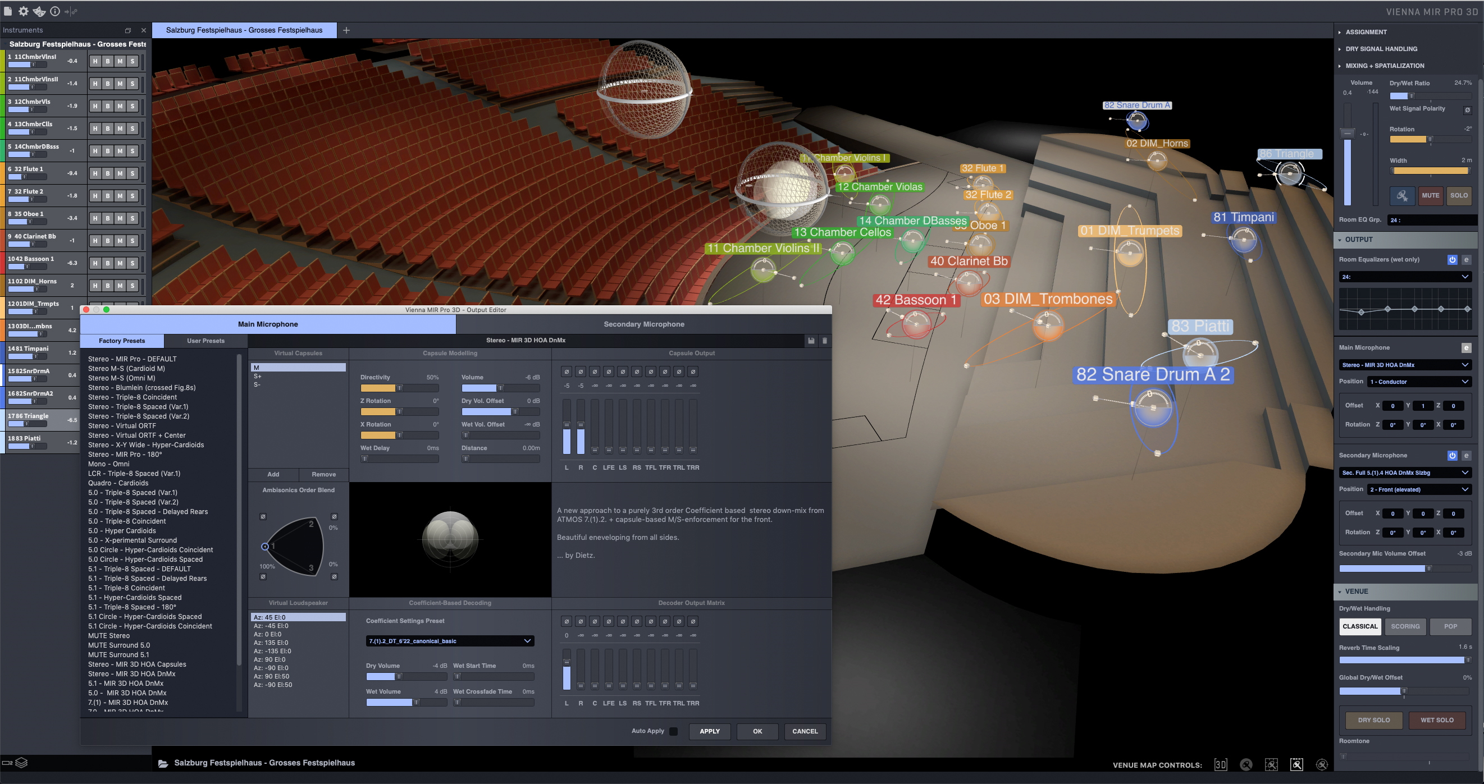Expand the ASSIGNMENT section
Screen dimensions: 1484x784
point(1366,32)
